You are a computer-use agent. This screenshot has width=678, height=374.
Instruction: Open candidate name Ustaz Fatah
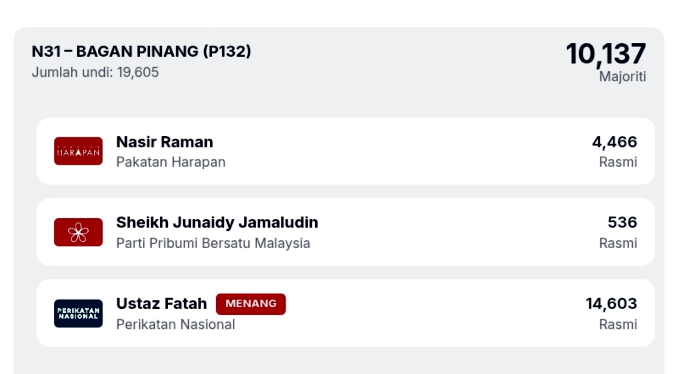(161, 304)
